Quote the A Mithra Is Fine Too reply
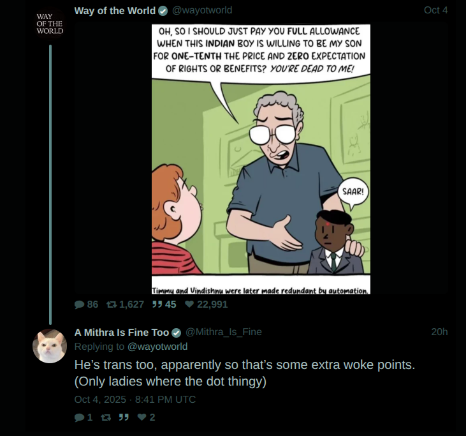Image resolution: width=466 pixels, height=436 pixels. 124,417
